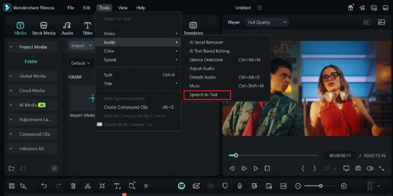
Task: Click the stop button in player
Action: point(267,168)
